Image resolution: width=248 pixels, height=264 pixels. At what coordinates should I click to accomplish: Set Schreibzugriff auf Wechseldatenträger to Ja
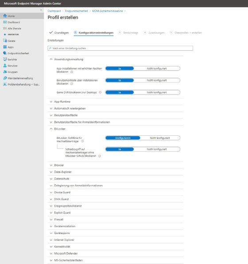click(120, 149)
